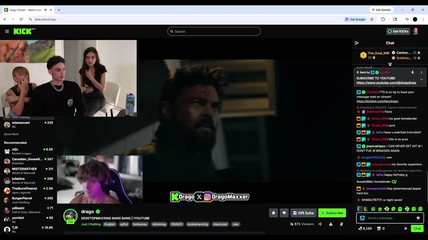Reload the page in browser
Image resolution: width=428 pixels, height=240 pixels.
coord(21,19)
